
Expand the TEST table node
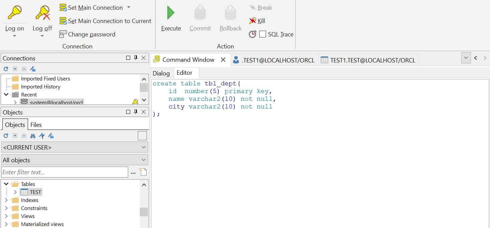click(x=15, y=192)
